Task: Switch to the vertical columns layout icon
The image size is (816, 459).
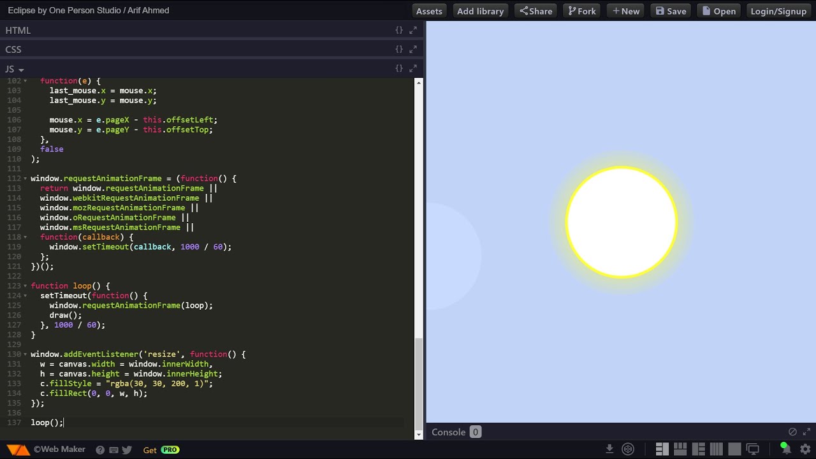Action: [x=716, y=449]
